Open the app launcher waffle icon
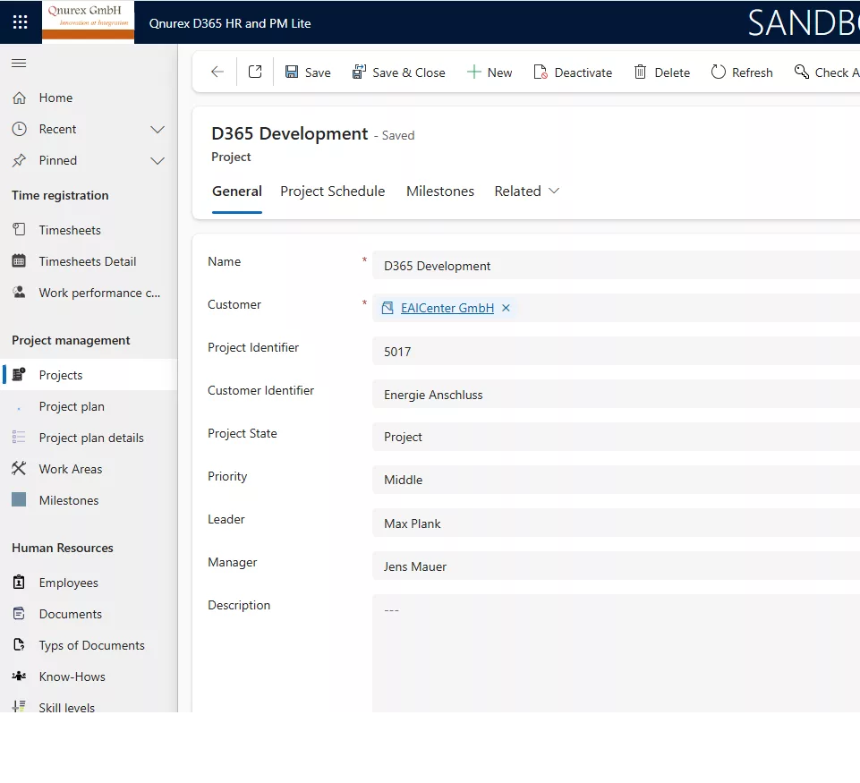This screenshot has height=783, width=860. coord(20,22)
